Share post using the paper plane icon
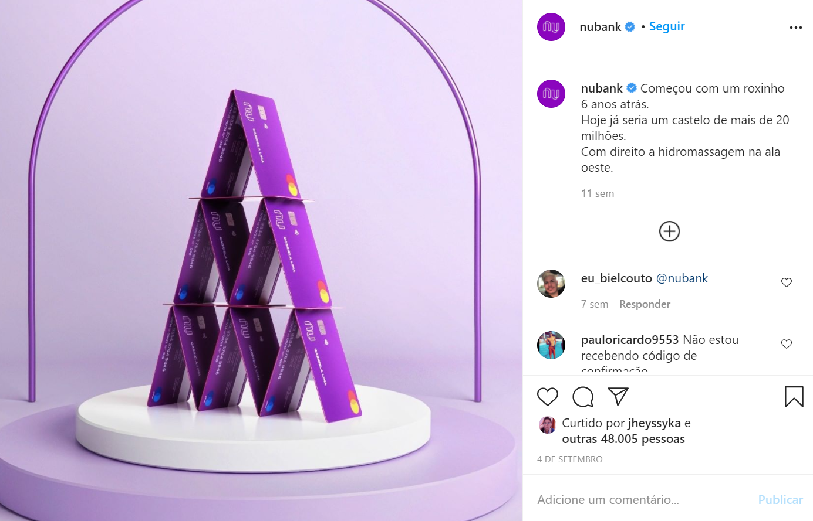Viewport: 813px width, 521px height. click(618, 397)
